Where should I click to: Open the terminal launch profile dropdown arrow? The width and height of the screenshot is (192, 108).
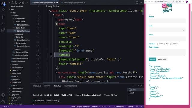click(135, 86)
